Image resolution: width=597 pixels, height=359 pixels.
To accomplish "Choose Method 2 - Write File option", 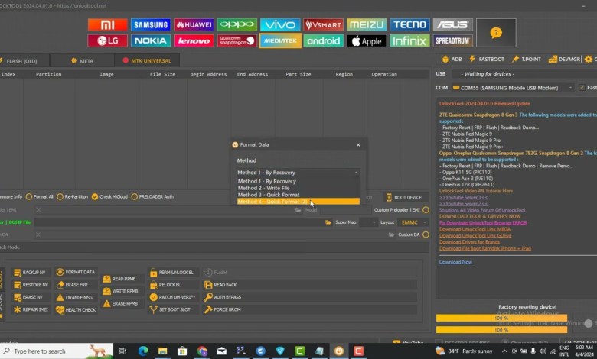I will 264,188.
